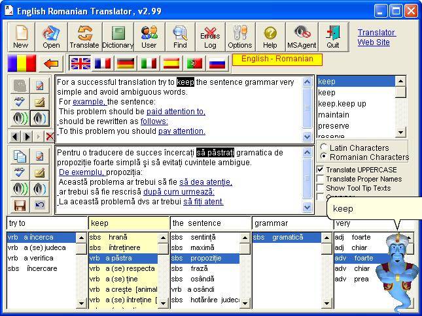This screenshot has width=422, height=316.
Task: Choose the Russian flag
Action: click(x=217, y=63)
